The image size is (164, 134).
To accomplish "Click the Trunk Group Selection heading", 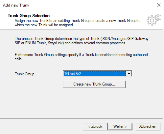I will click(29, 16).
